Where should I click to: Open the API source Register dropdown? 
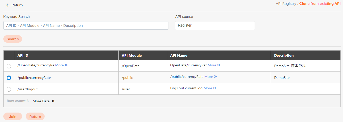tap(215, 26)
